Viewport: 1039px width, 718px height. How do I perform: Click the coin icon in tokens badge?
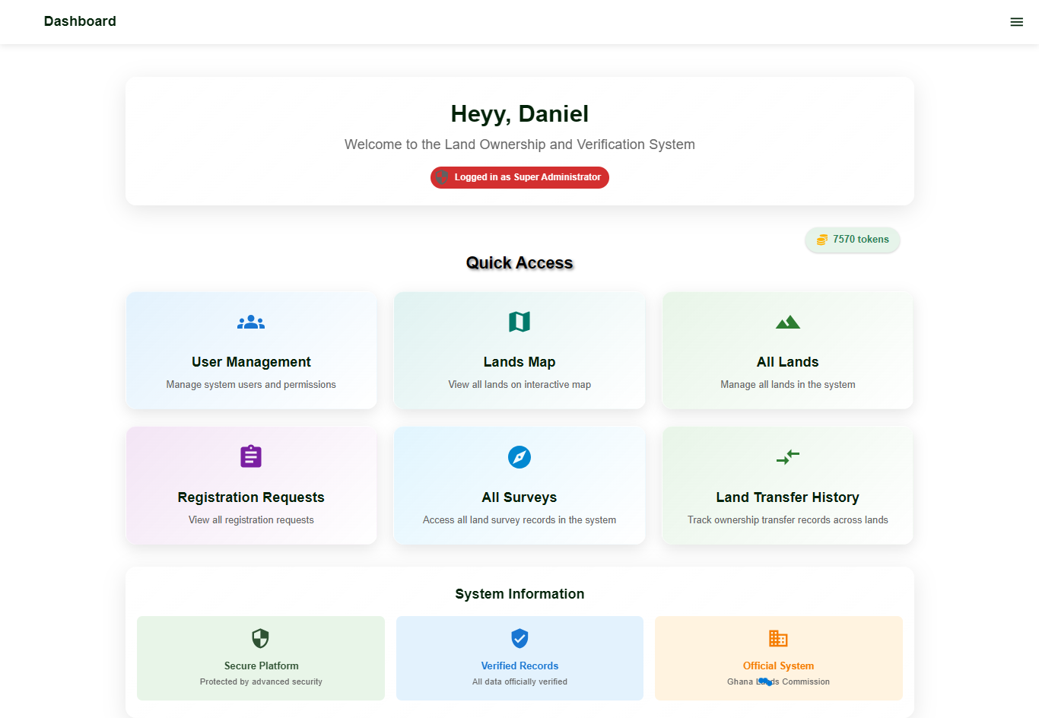pos(821,240)
